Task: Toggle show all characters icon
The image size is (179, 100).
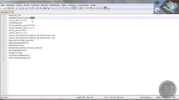Action: pyautogui.click(x=71, y=8)
